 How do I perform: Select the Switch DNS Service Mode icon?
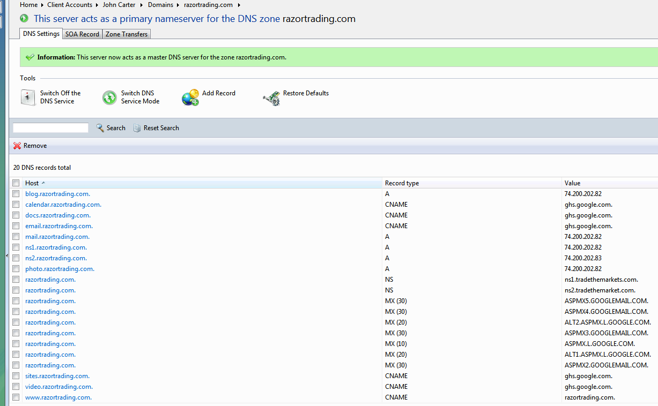tap(109, 97)
